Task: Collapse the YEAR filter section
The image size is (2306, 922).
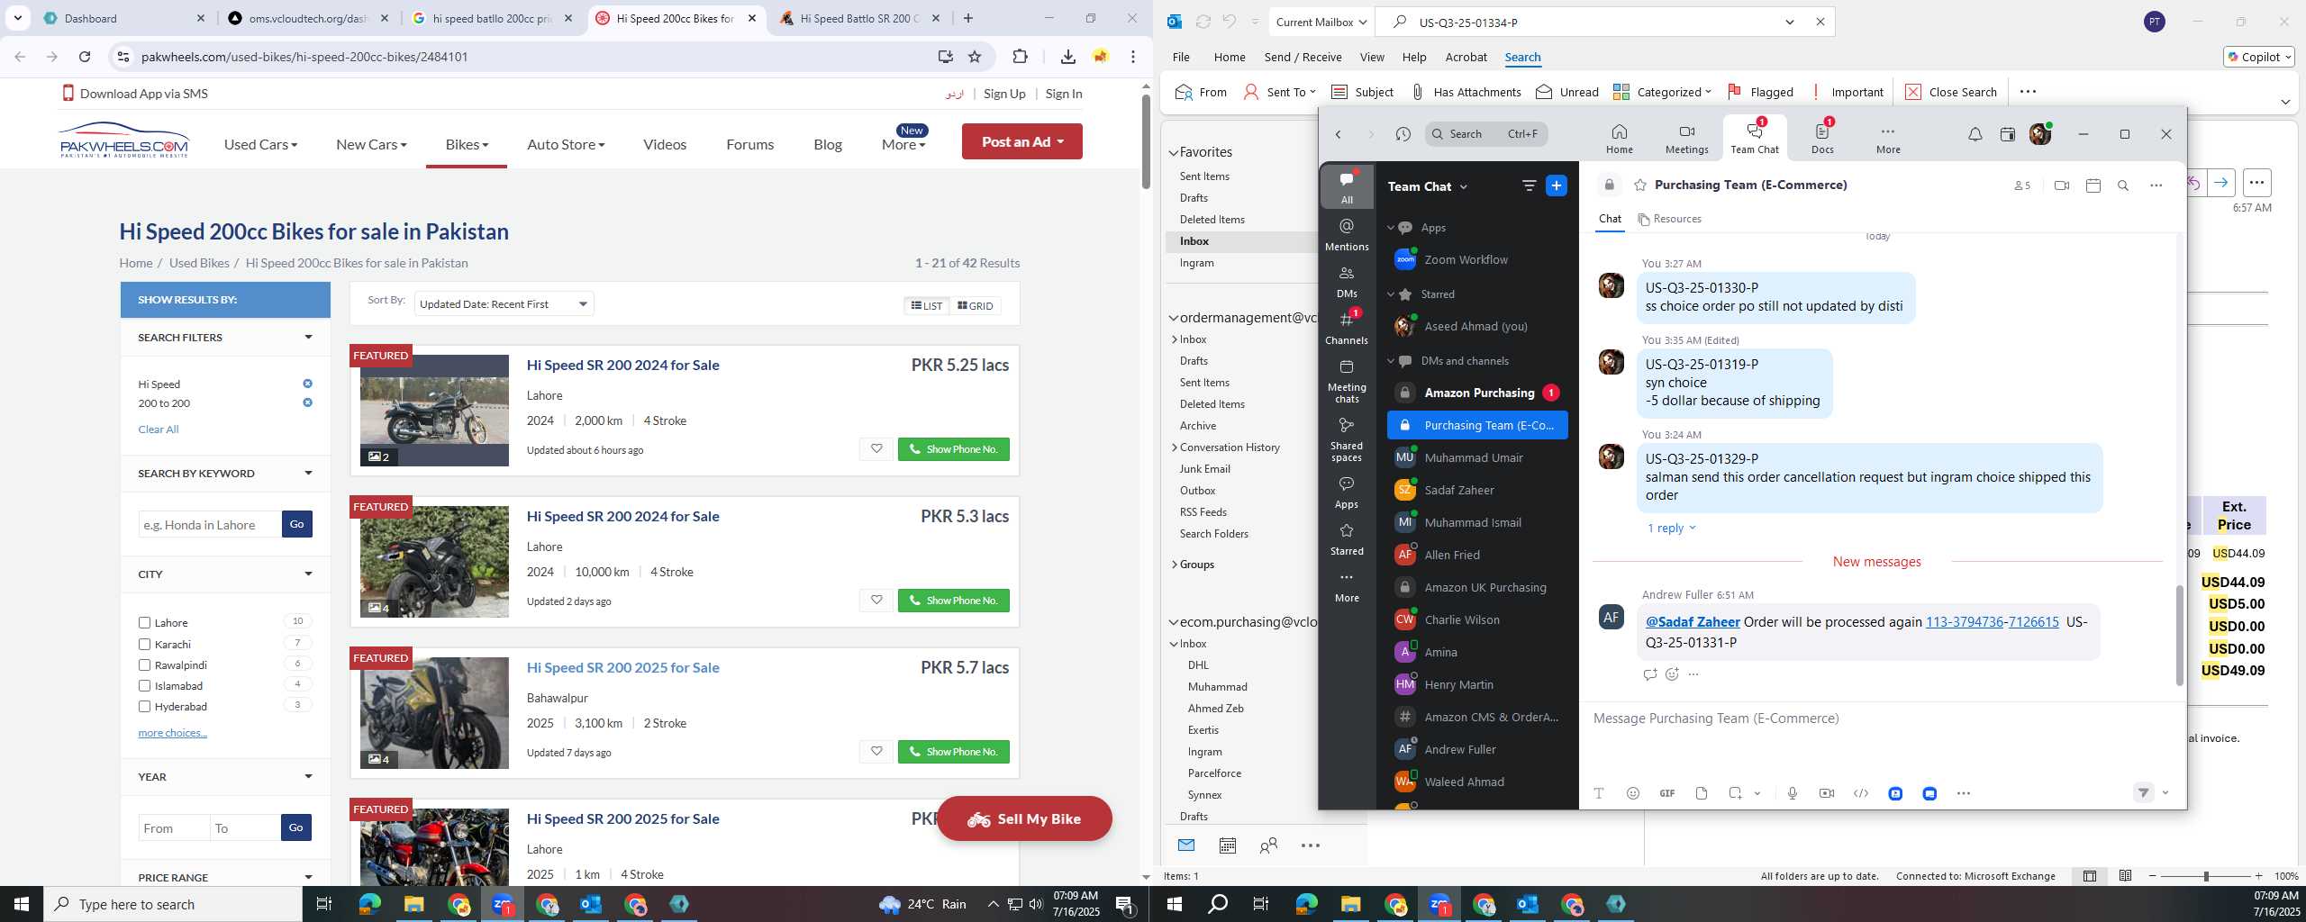Action: click(x=308, y=776)
